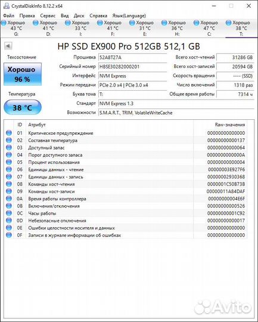
Task: Click power-on hours value 7314 ч
Action: click(235, 94)
